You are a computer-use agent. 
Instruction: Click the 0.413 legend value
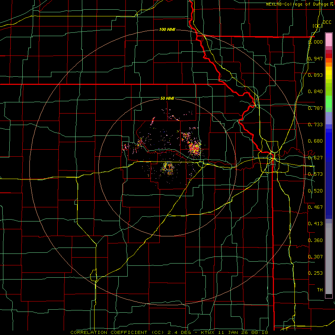(x=315, y=224)
